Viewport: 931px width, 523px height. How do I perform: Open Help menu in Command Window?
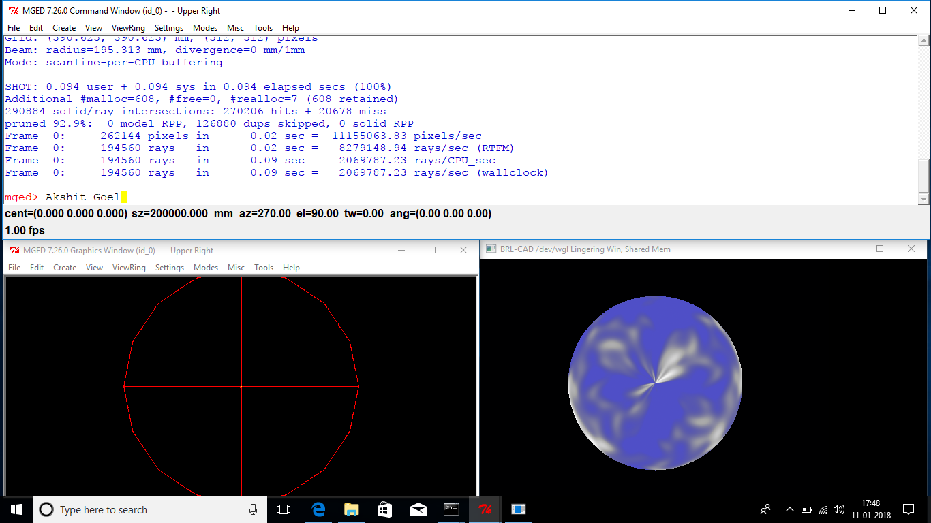click(290, 28)
